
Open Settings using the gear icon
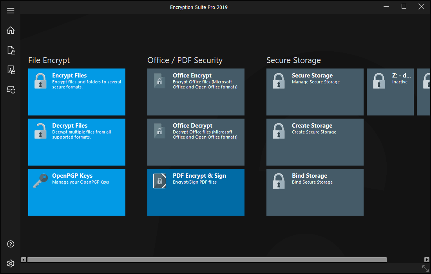(11, 263)
